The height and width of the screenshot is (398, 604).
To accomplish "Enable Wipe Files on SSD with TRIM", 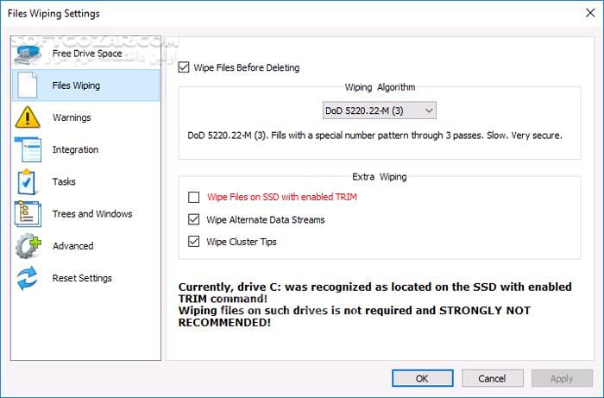I will click(x=193, y=197).
